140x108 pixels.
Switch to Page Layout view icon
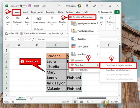pos(82,102)
